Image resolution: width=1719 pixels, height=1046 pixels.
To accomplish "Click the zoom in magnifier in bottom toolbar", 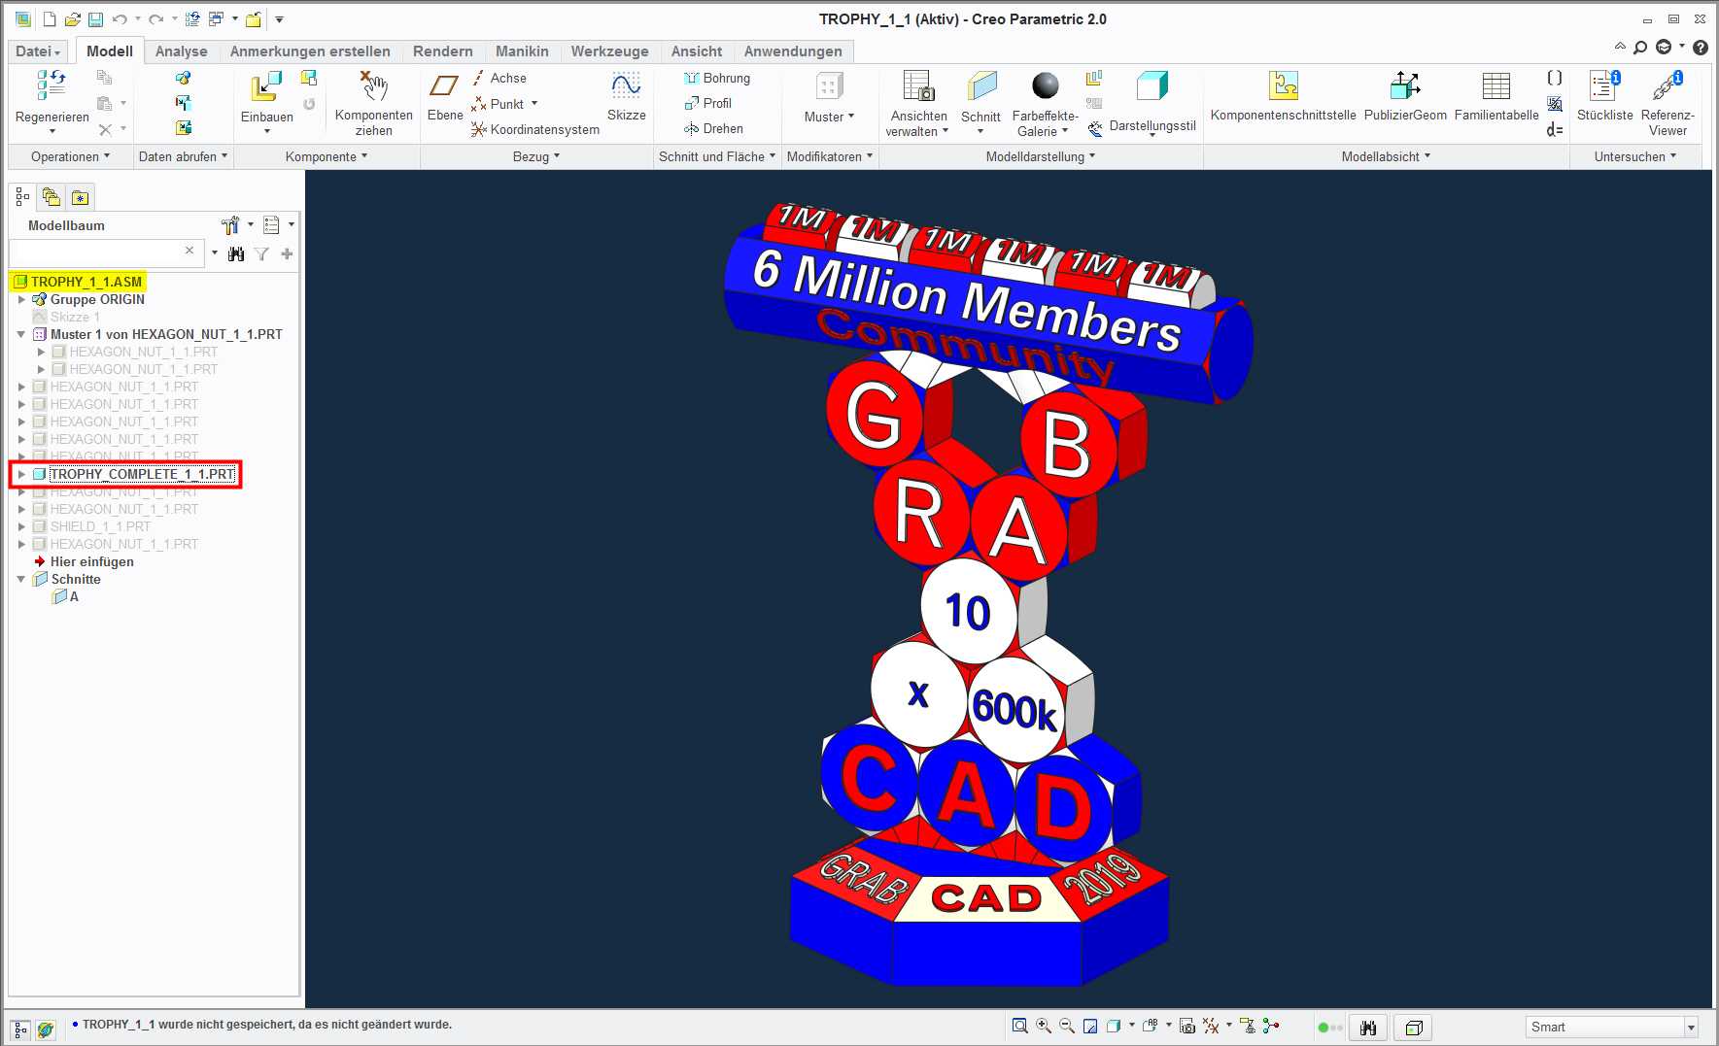I will [1044, 1026].
